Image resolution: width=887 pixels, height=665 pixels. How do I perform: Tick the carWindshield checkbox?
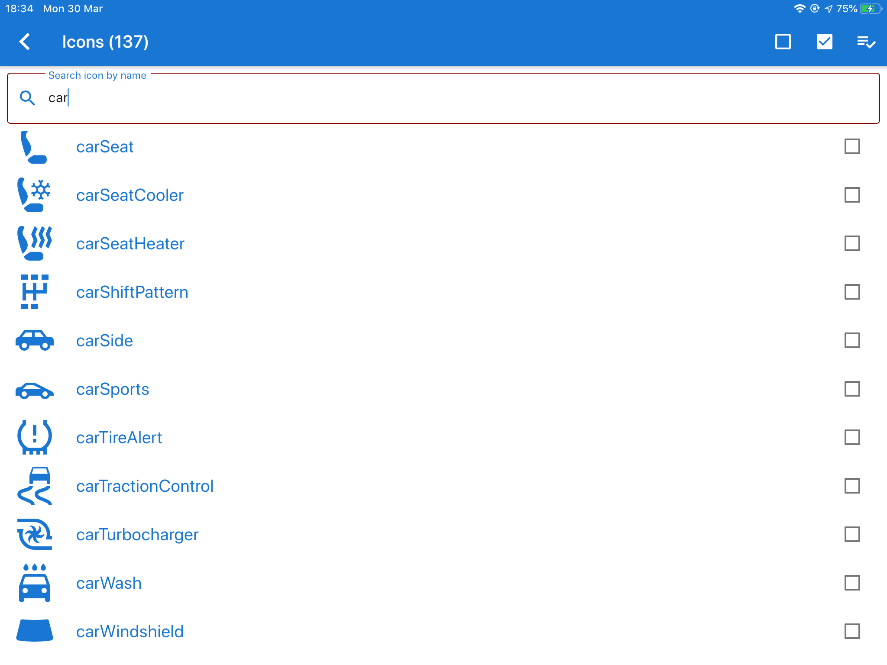[852, 631]
